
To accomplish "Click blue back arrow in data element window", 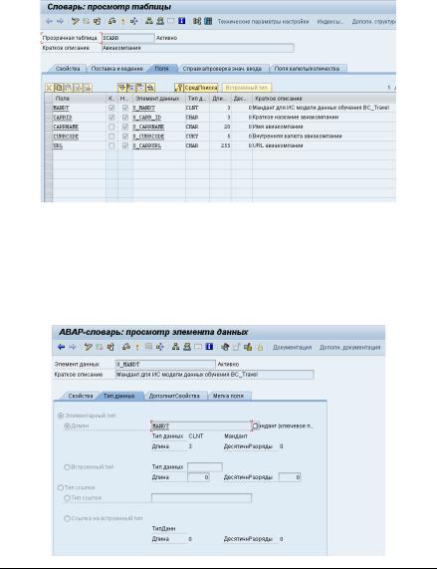I will [62, 347].
